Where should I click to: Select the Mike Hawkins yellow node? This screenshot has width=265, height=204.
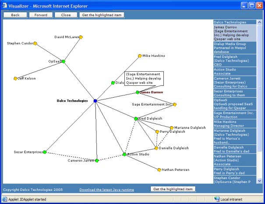tap(140, 56)
